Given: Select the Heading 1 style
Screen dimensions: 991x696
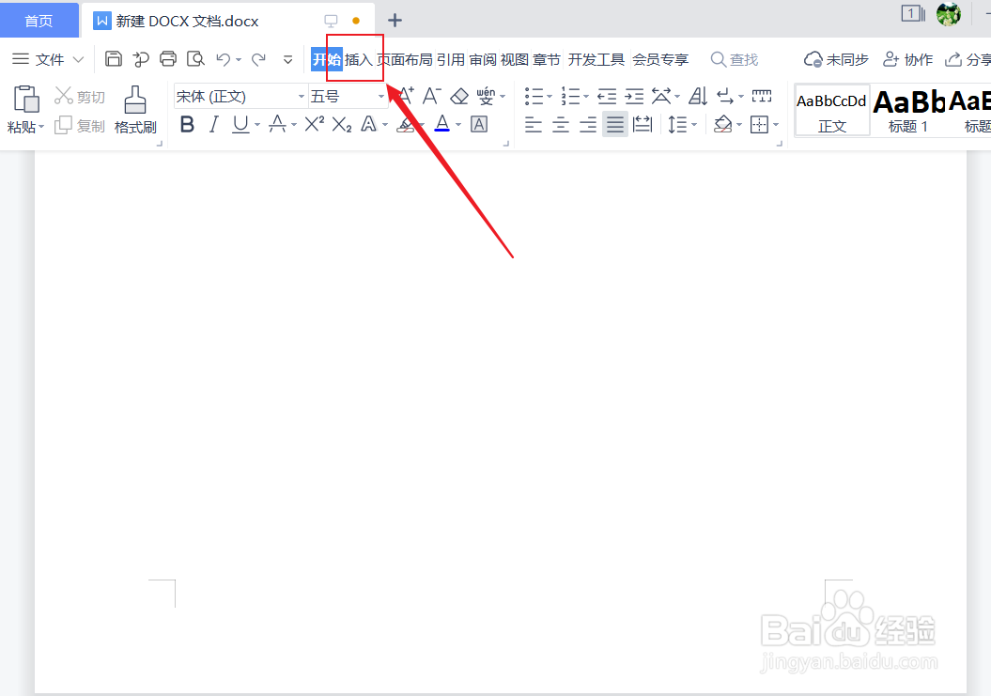Looking at the screenshot, I should (x=908, y=110).
